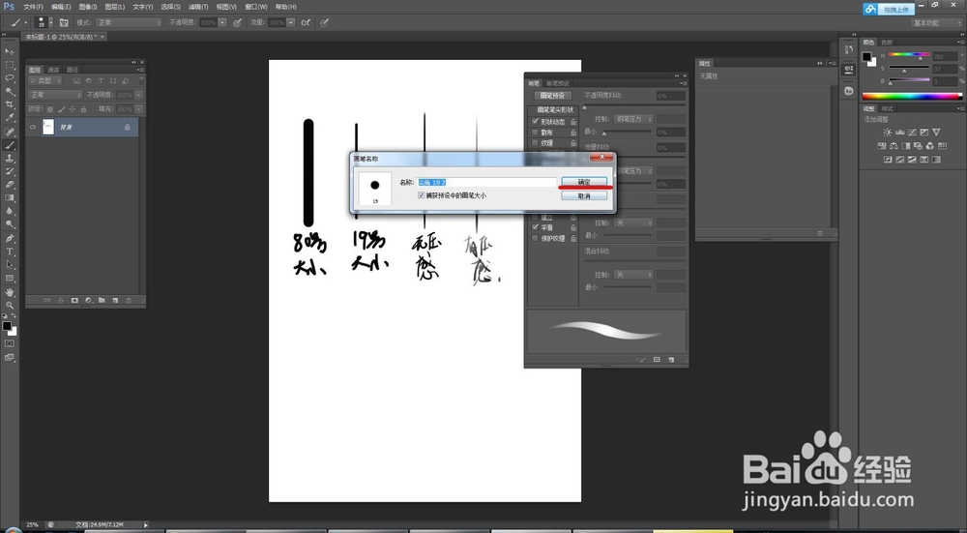Enable 建立 checkbox in Brush panel

[535, 217]
